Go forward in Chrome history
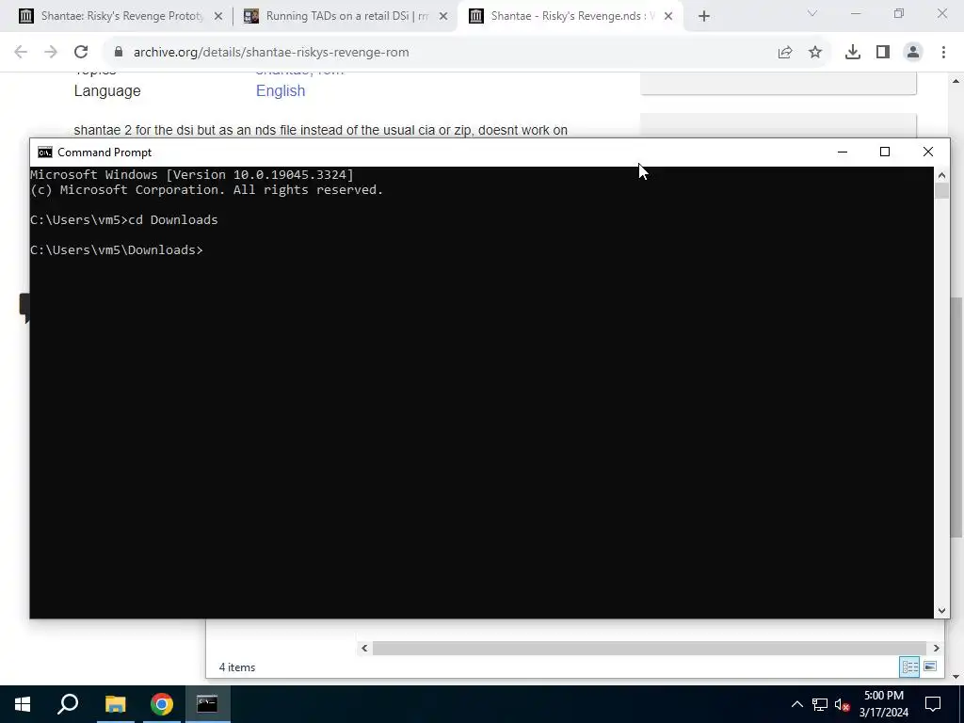The width and height of the screenshot is (964, 723). pyautogui.click(x=51, y=53)
